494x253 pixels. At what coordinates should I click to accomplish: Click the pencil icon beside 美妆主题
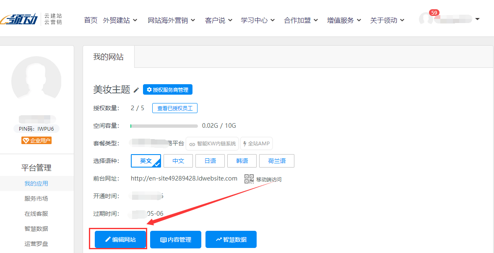coord(136,90)
